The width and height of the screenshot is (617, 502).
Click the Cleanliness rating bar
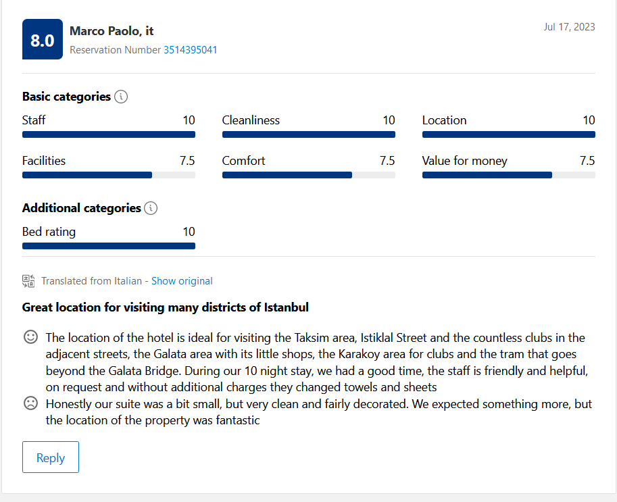[x=309, y=134]
